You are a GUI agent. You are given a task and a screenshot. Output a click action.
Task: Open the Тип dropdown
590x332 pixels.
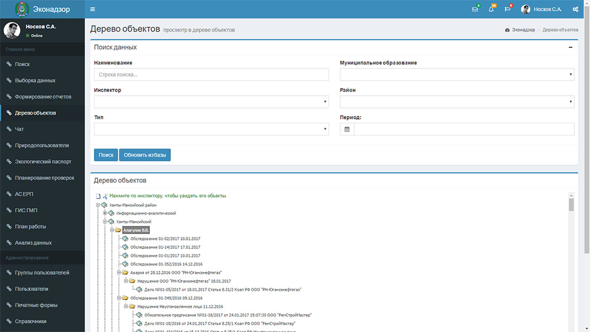[211, 129]
